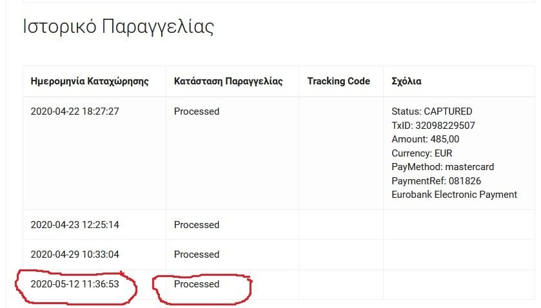The height and width of the screenshot is (308, 541).
Task: Click the PayMethod: mastercard line
Action: coord(443,167)
